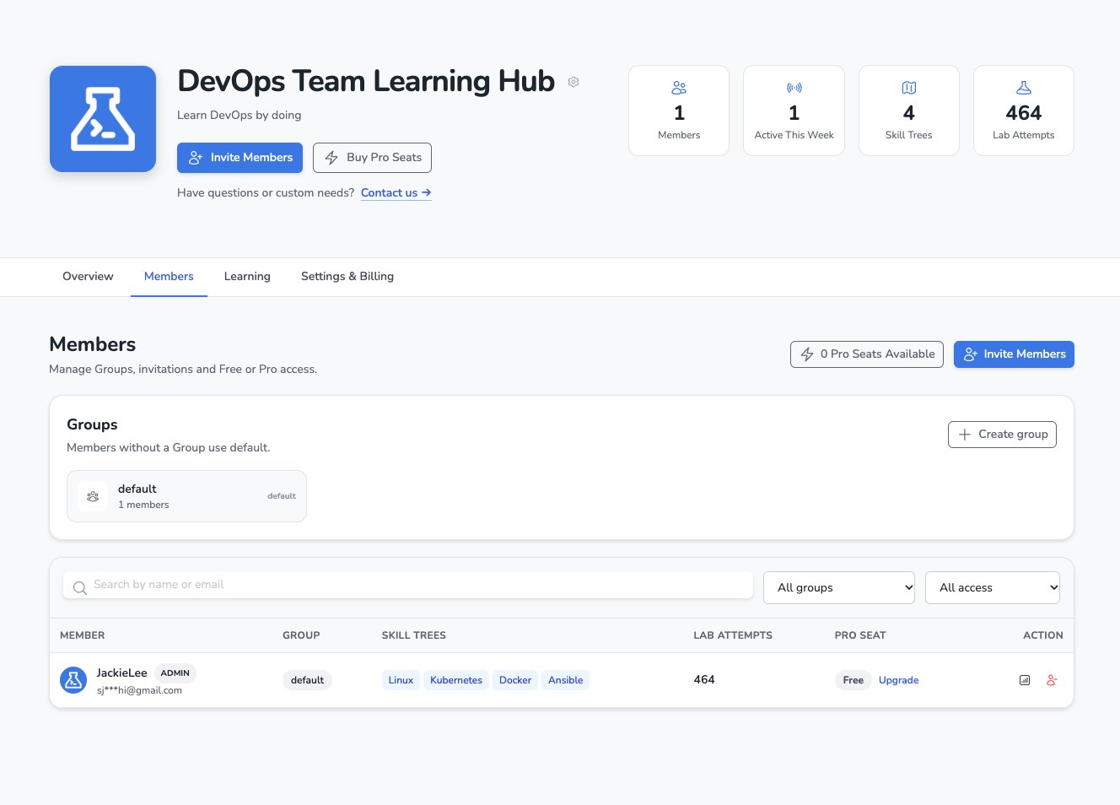Open the All access dropdown
Screen dimensions: 1120x805
(x=993, y=588)
